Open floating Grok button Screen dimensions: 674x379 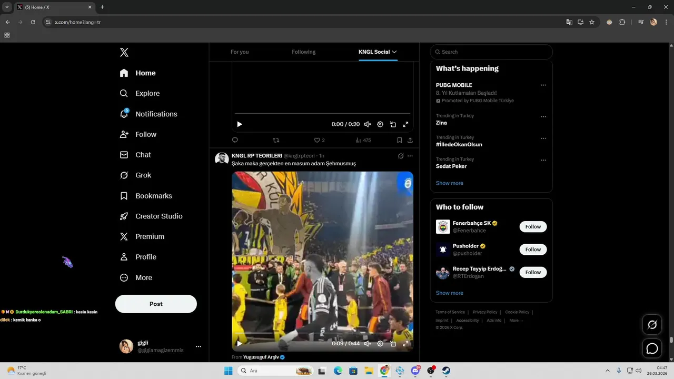point(652,325)
